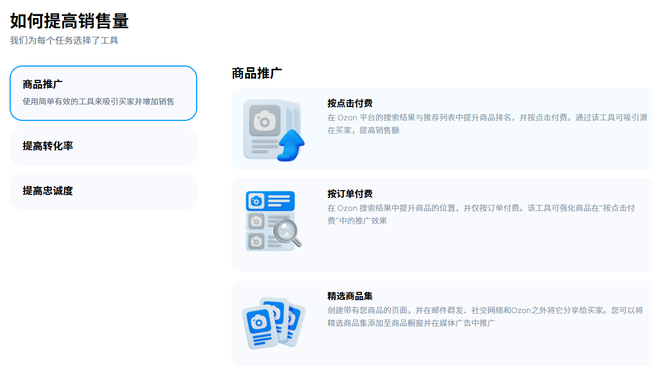Click the subtitle 我们为每个任务选择了工具
The height and width of the screenshot is (368, 652).
(64, 40)
